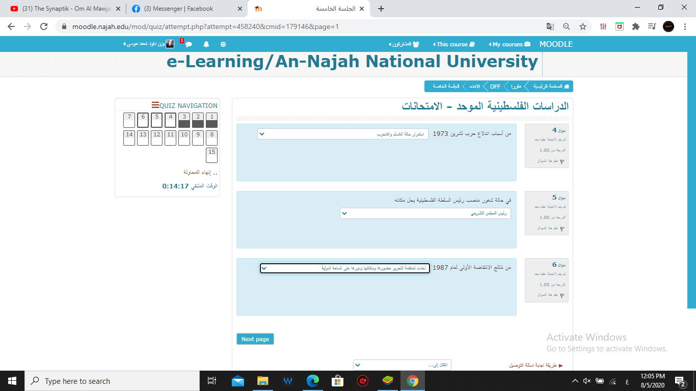
Task: Open the Windows Start menu
Action: coord(12,381)
